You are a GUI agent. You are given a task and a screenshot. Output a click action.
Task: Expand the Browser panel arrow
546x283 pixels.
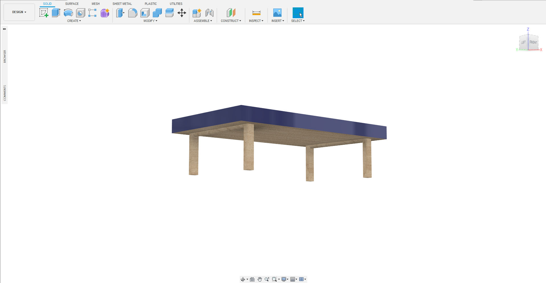pos(4,29)
